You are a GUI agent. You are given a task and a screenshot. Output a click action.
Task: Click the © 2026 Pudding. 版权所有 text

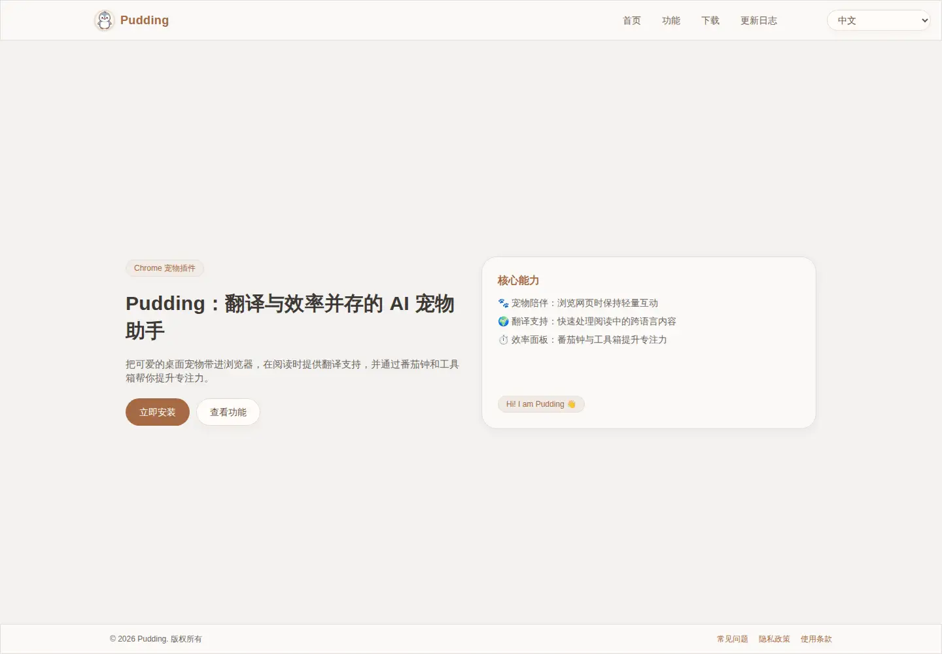click(x=156, y=639)
